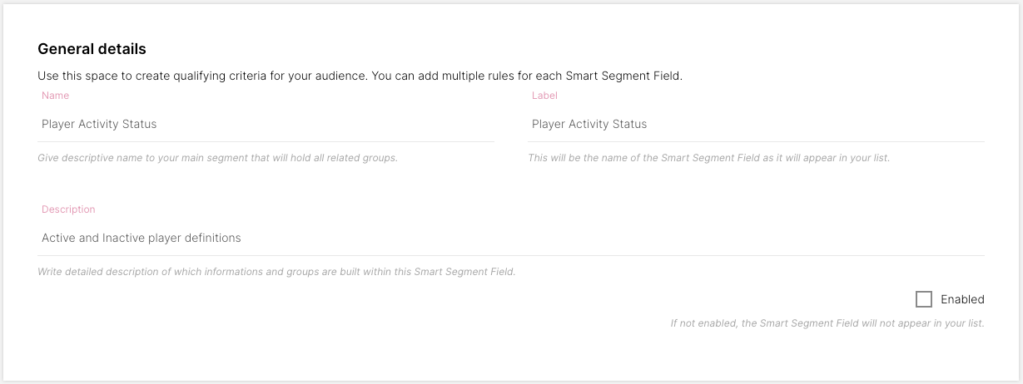
Task: Click the underline beneath the Label field
Action: [x=756, y=141]
